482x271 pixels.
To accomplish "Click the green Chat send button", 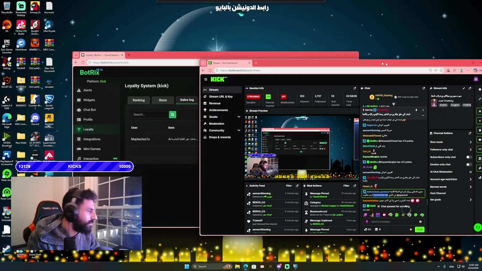I will tap(419, 230).
